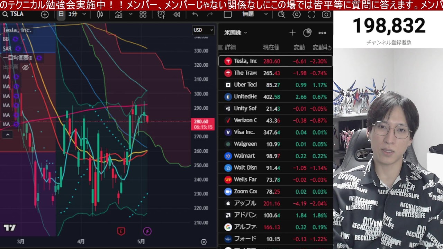This screenshot has height=249, width=443.
Task: Open the USD currency dropdown
Action: (203, 30)
